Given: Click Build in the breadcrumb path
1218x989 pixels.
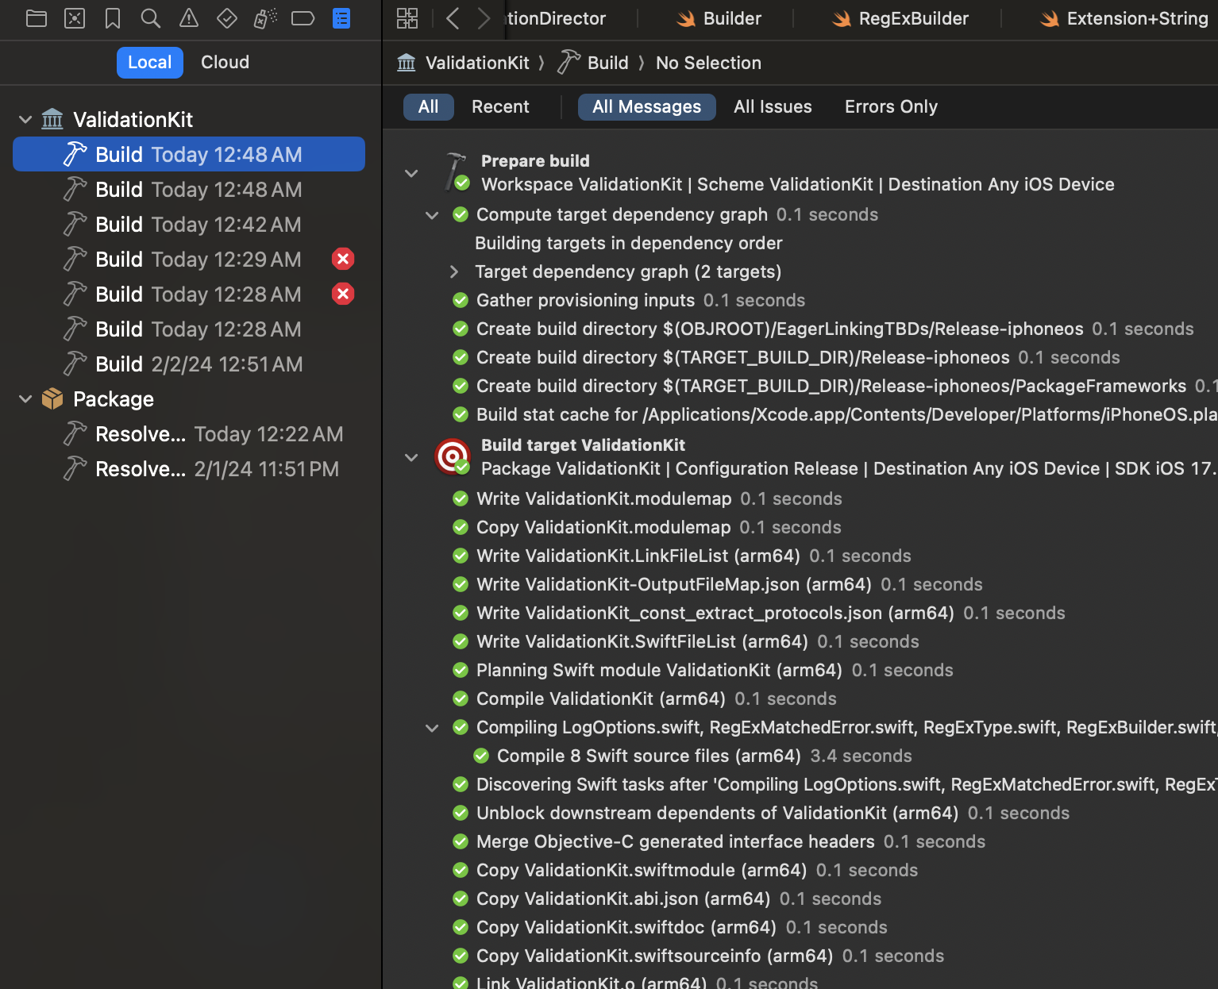Looking at the screenshot, I should pyautogui.click(x=608, y=63).
